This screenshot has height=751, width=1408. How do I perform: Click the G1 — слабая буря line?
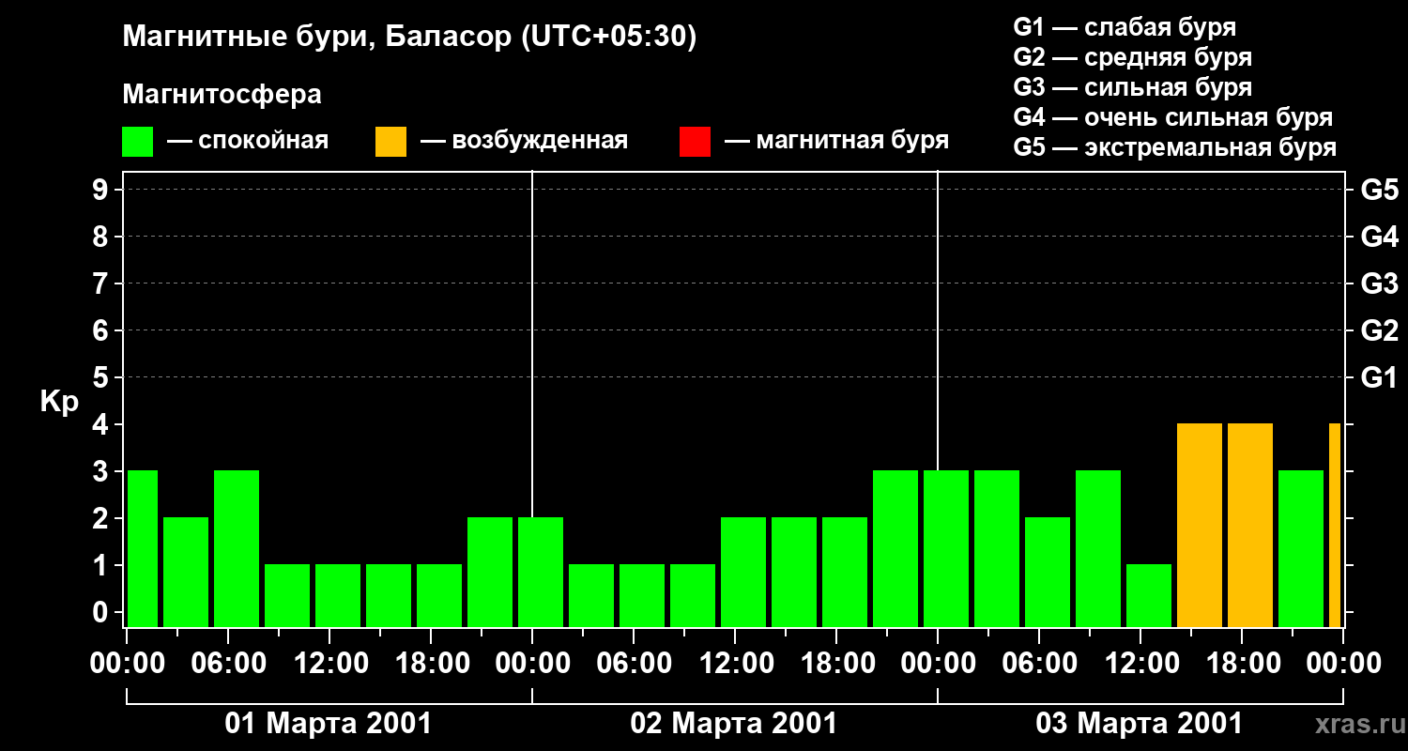pos(1125,27)
